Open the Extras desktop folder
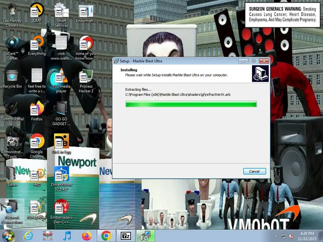Viewport: 323px width, 242px height. coord(12,177)
